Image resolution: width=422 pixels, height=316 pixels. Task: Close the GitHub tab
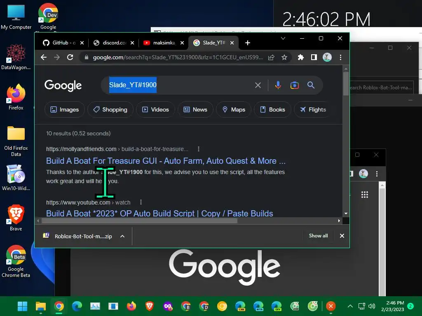82,43
